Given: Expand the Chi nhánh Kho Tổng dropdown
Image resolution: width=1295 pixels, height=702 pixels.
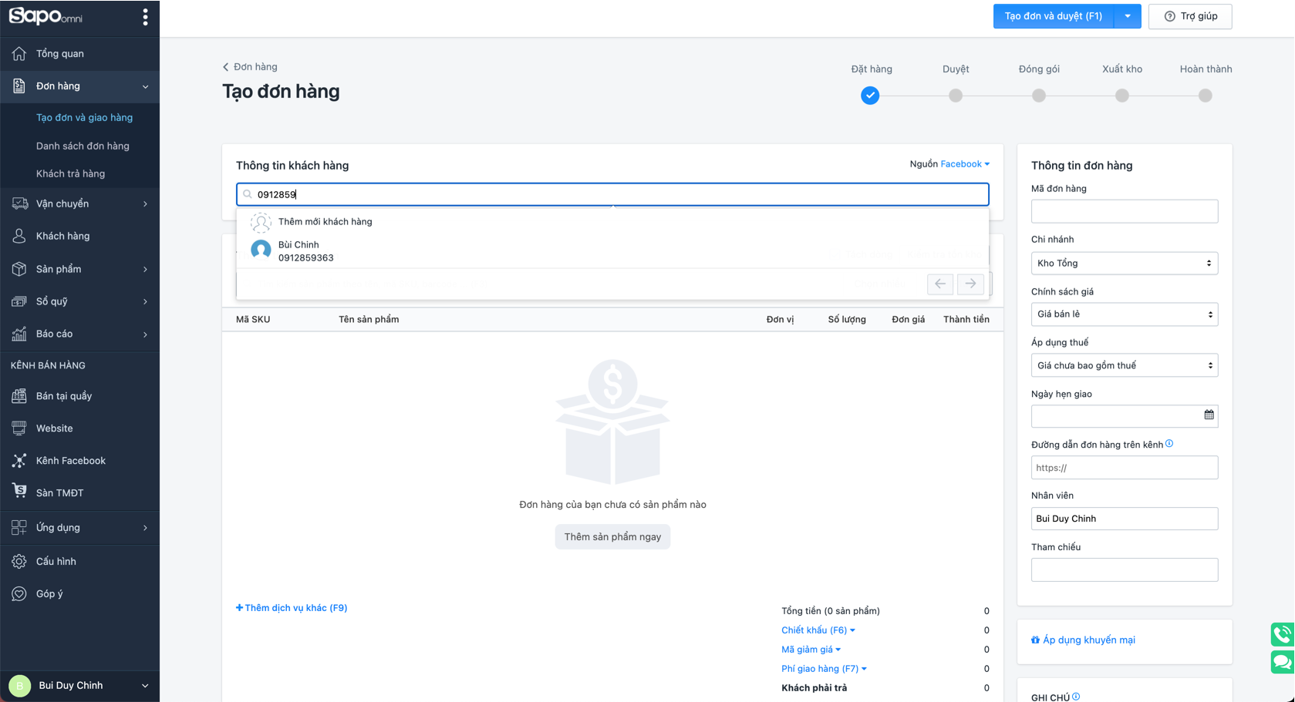Looking at the screenshot, I should coord(1124,264).
